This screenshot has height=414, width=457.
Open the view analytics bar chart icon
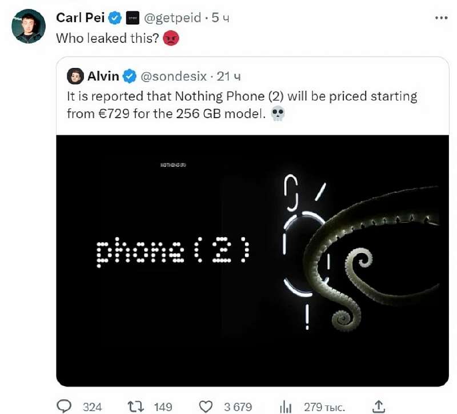click(286, 406)
